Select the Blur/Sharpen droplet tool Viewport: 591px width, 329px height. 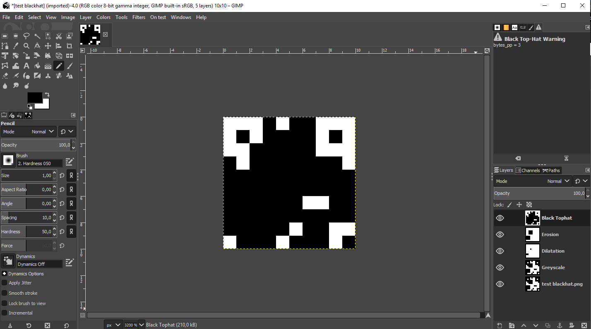coord(5,85)
